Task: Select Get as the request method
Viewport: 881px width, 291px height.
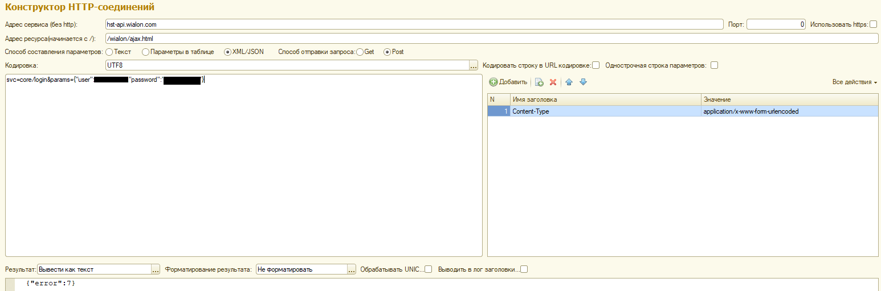Action: click(360, 52)
